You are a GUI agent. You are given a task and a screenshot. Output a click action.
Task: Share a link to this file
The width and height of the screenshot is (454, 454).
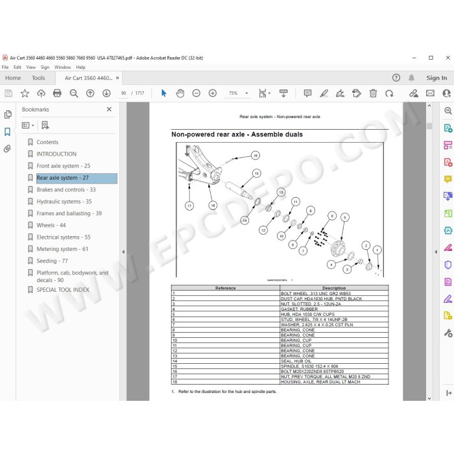click(414, 93)
